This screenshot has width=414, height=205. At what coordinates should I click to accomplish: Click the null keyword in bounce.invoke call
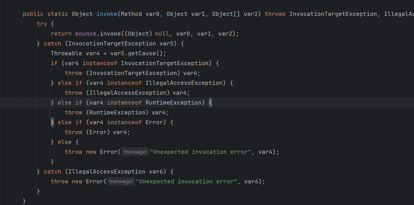click(x=162, y=34)
